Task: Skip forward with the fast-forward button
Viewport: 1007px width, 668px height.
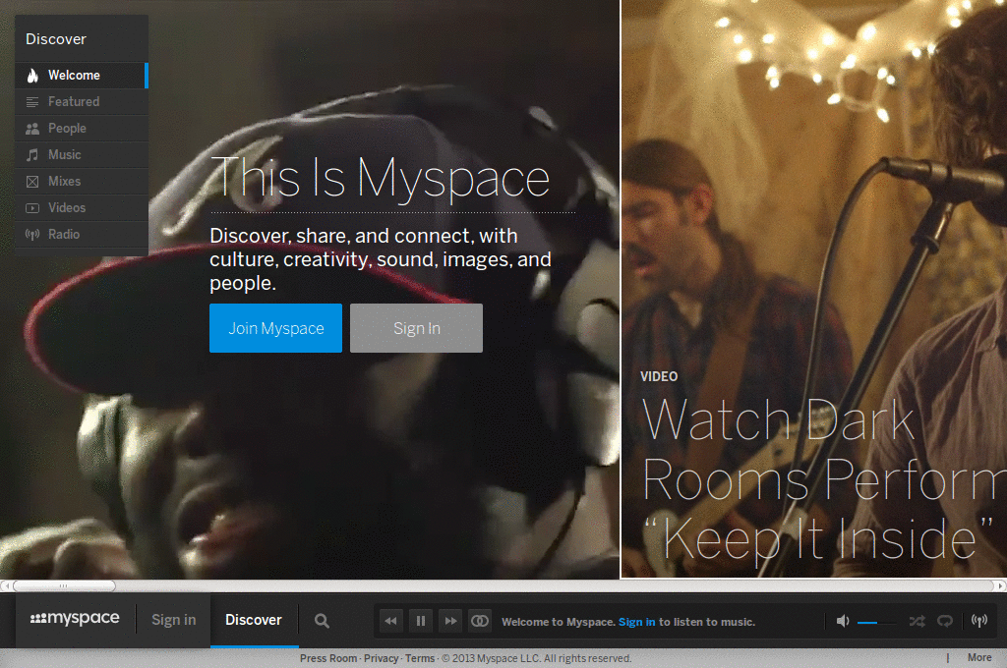Action: click(x=450, y=621)
